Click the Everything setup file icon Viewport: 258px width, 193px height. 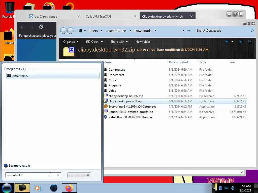(106, 106)
